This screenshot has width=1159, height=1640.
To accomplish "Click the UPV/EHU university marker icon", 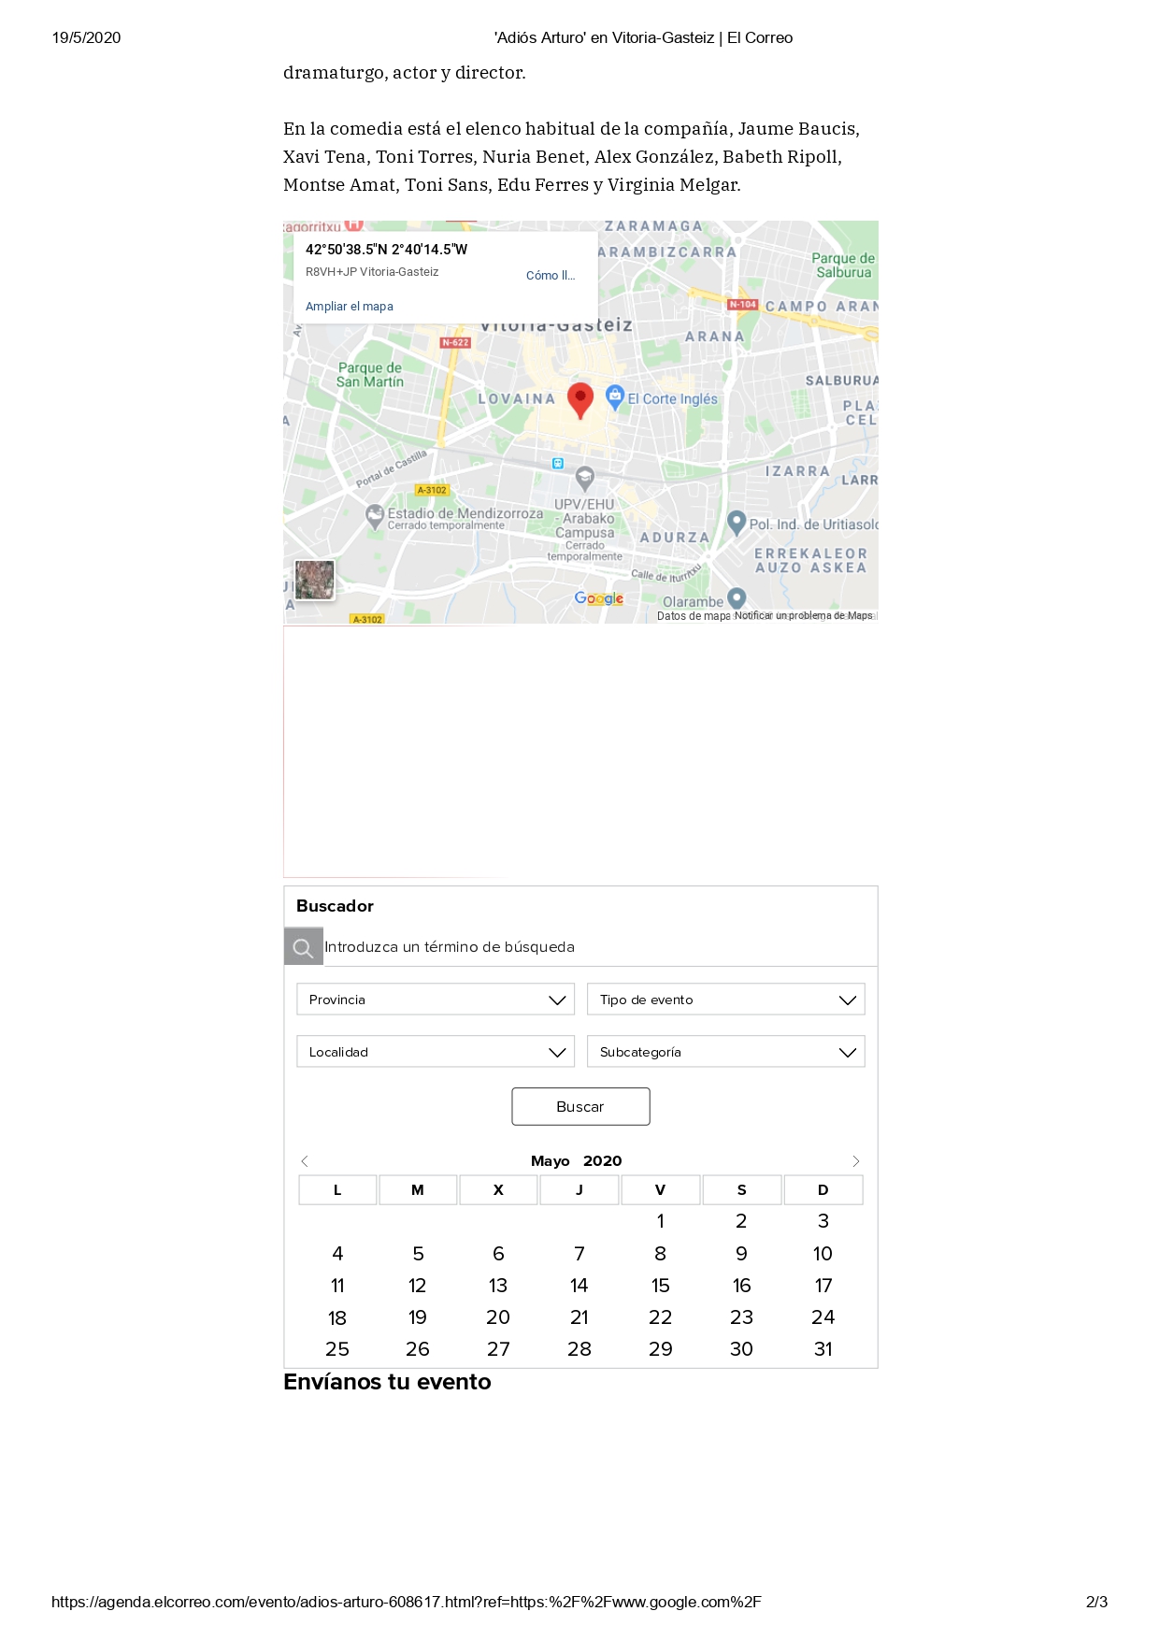I will pos(585,479).
